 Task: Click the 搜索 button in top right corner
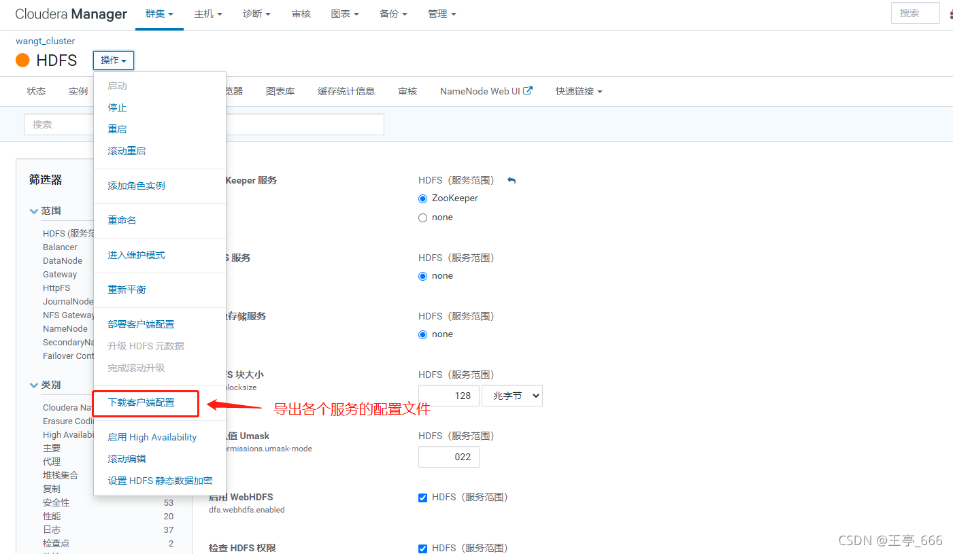pos(915,12)
